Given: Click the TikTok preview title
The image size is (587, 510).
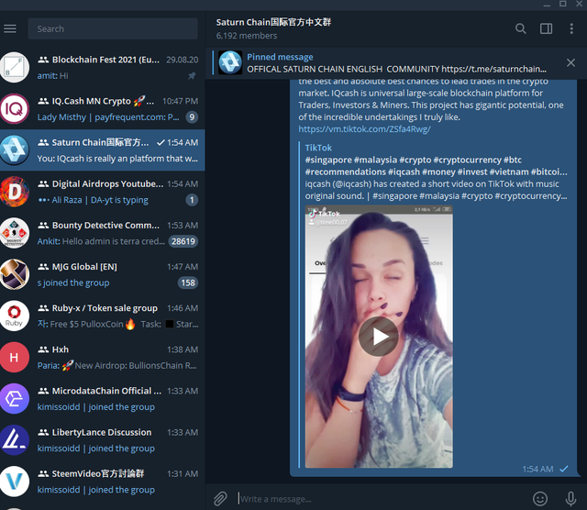Looking at the screenshot, I should (x=318, y=148).
